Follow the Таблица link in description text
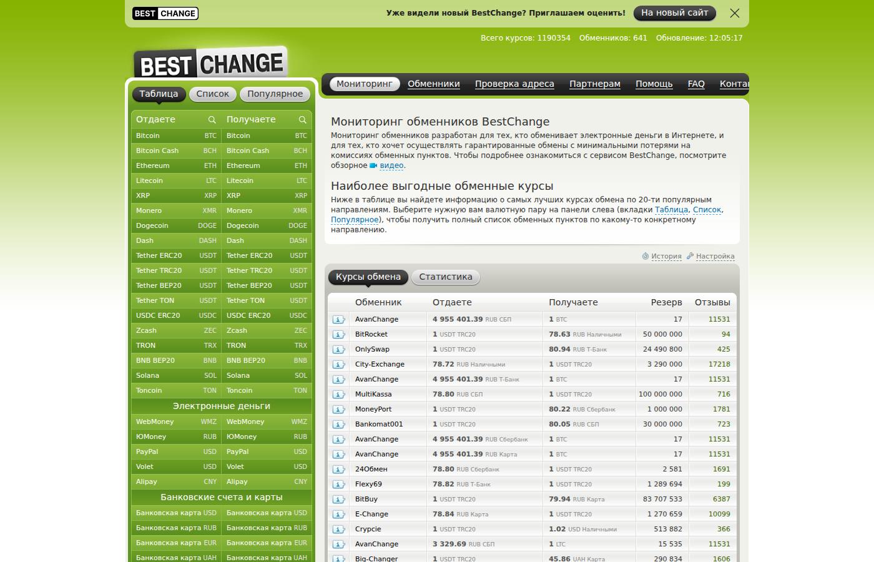Screen dimensions: 874x562 pyautogui.click(x=672, y=210)
